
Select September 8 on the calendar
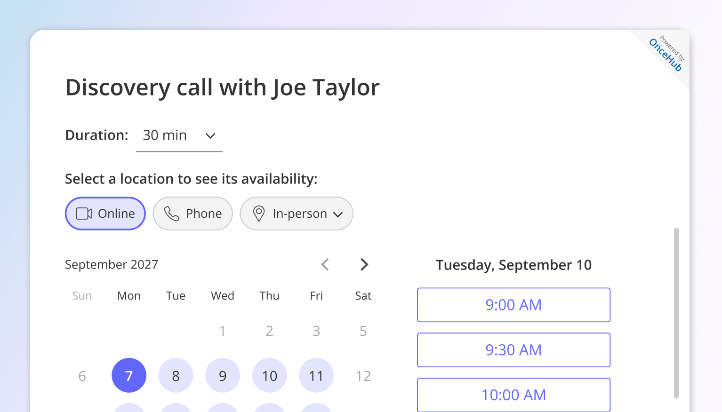[176, 375]
